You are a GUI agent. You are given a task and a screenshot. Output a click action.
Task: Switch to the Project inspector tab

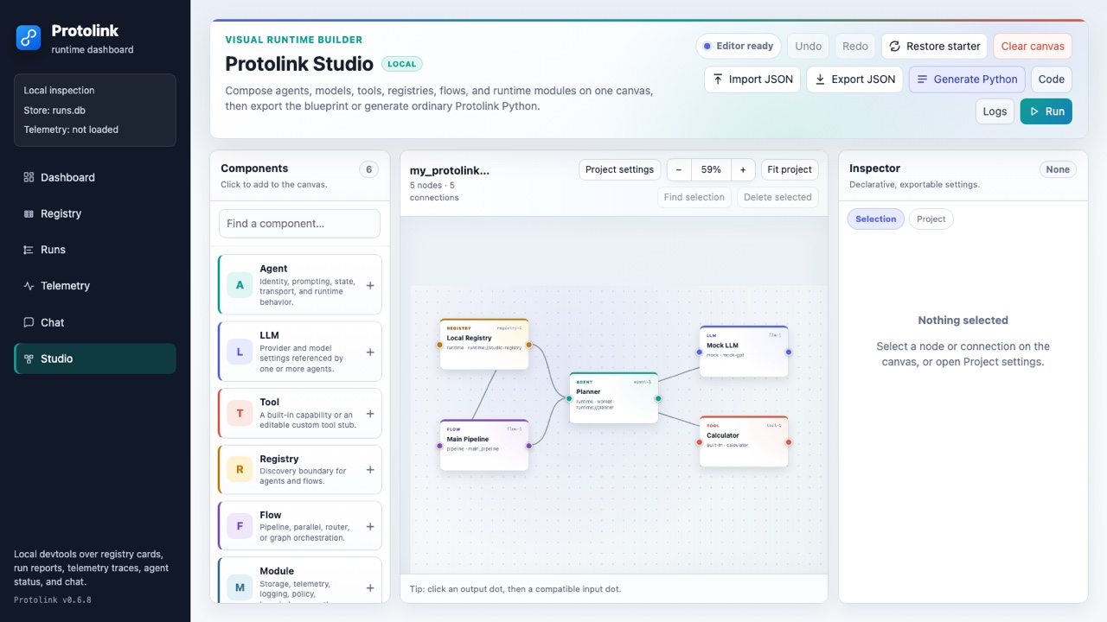(x=931, y=219)
